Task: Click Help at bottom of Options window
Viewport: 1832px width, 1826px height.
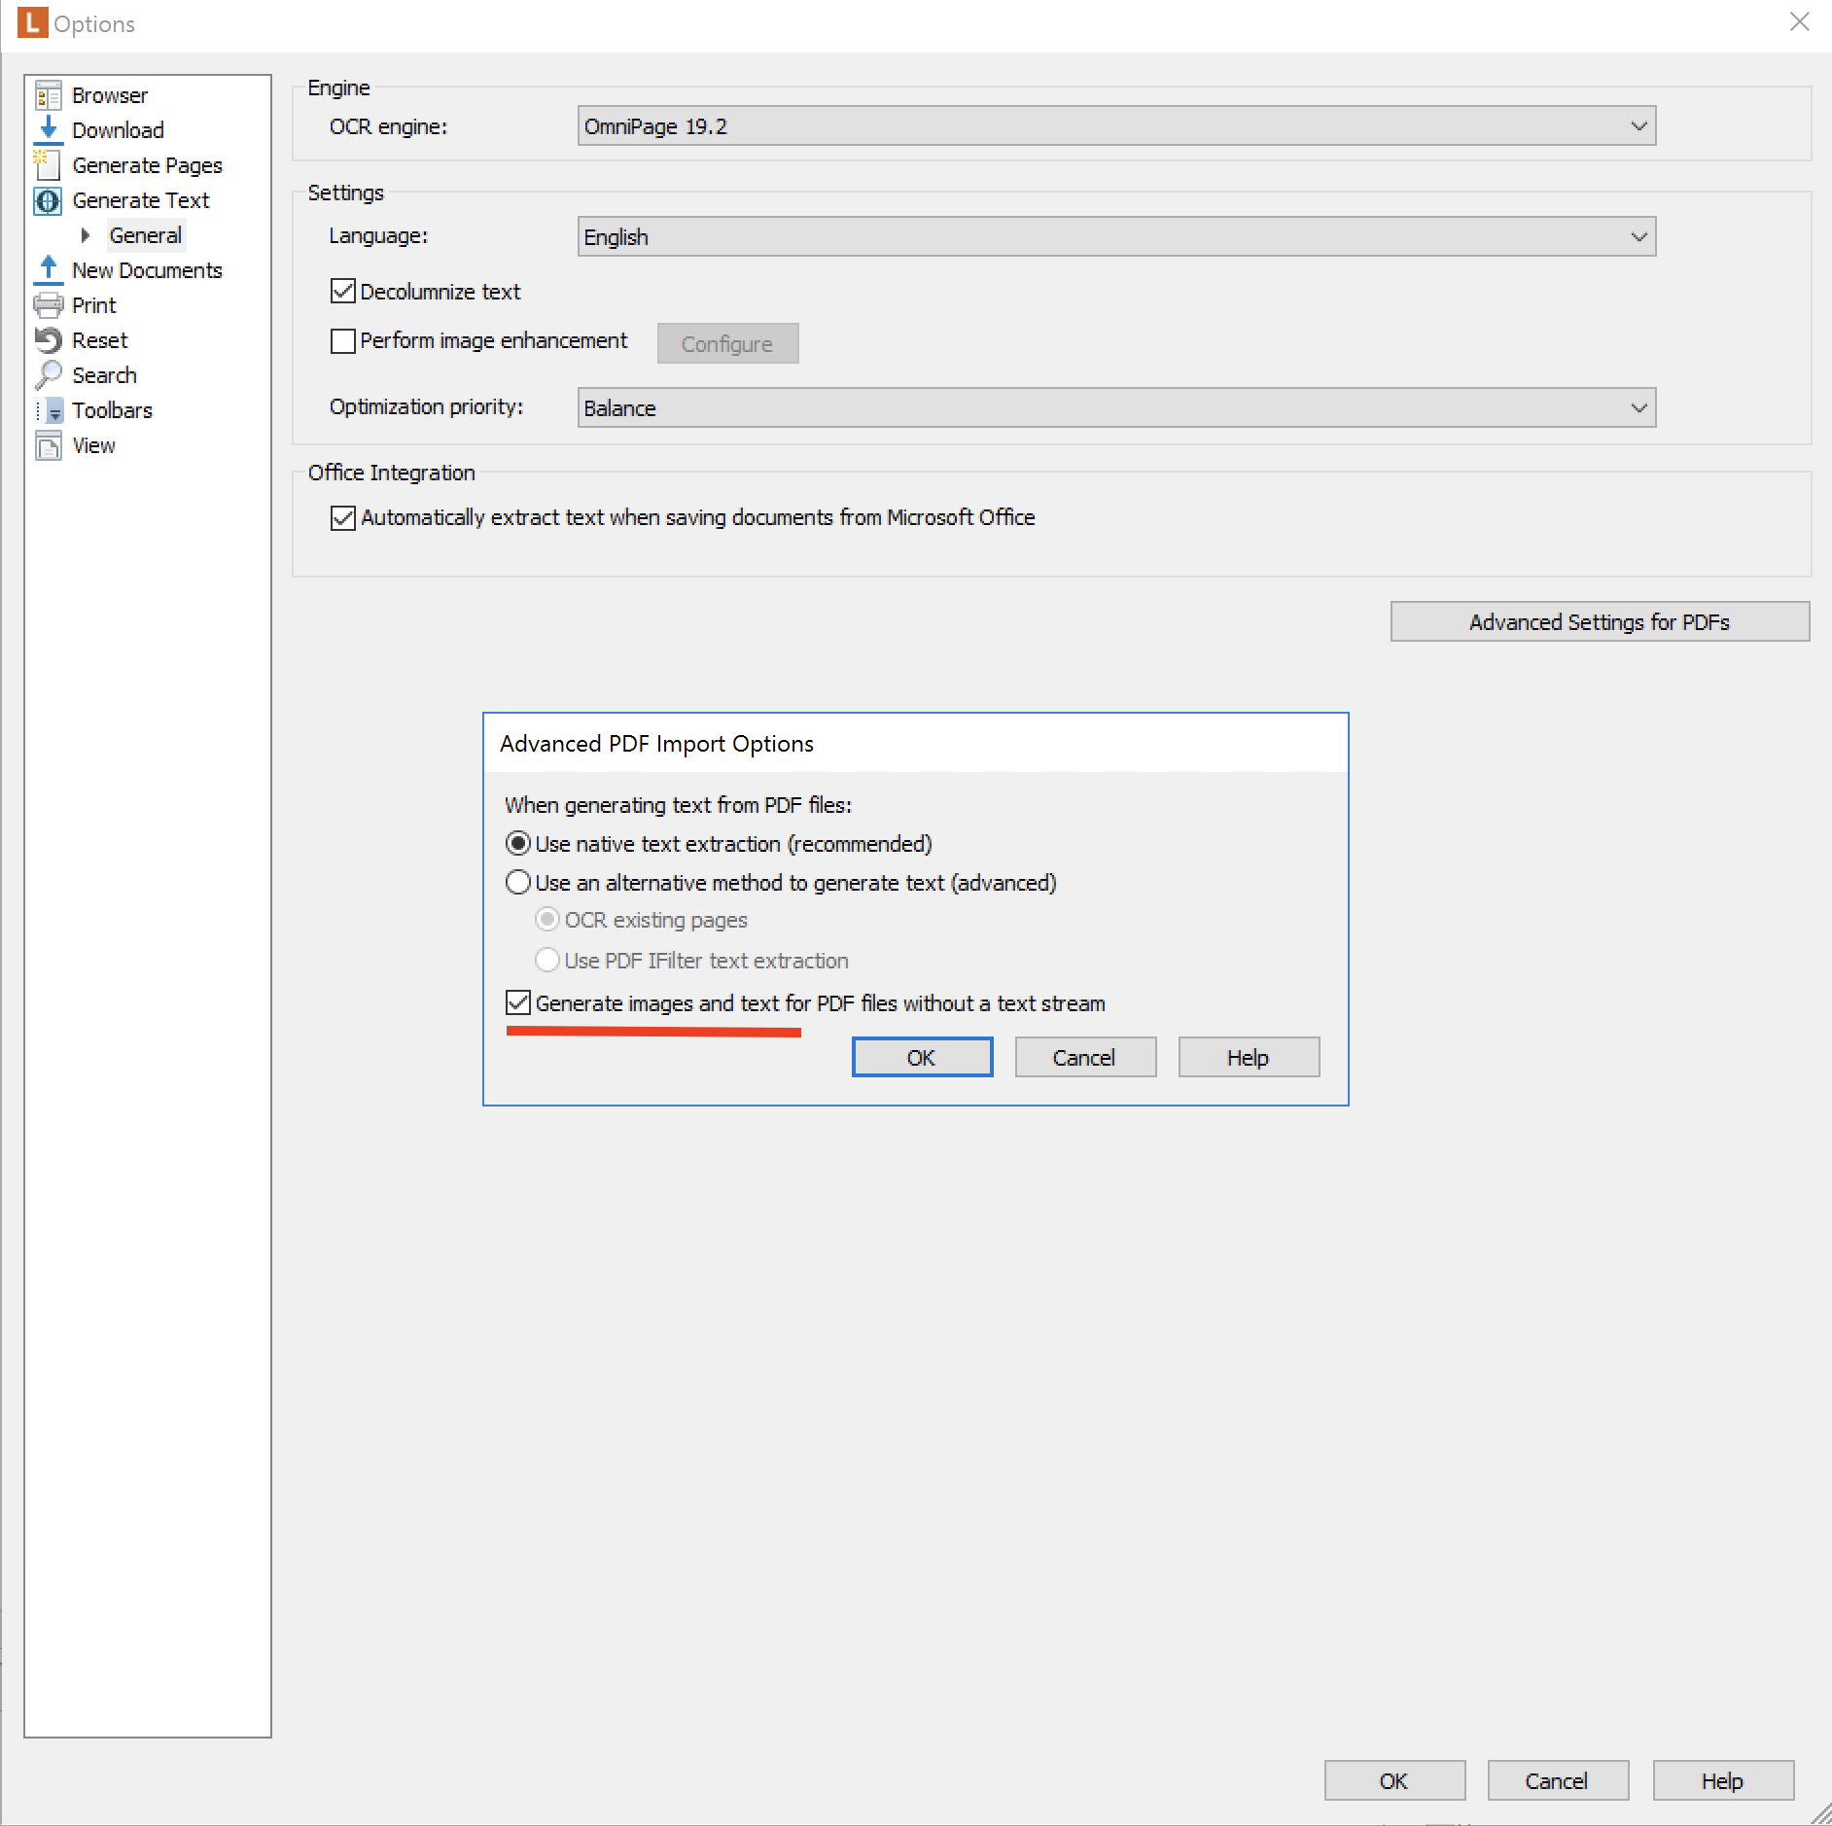Action: pyautogui.click(x=1723, y=1780)
